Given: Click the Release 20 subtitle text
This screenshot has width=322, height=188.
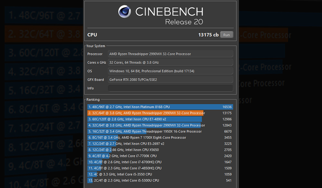Looking at the screenshot, I should point(184,22).
